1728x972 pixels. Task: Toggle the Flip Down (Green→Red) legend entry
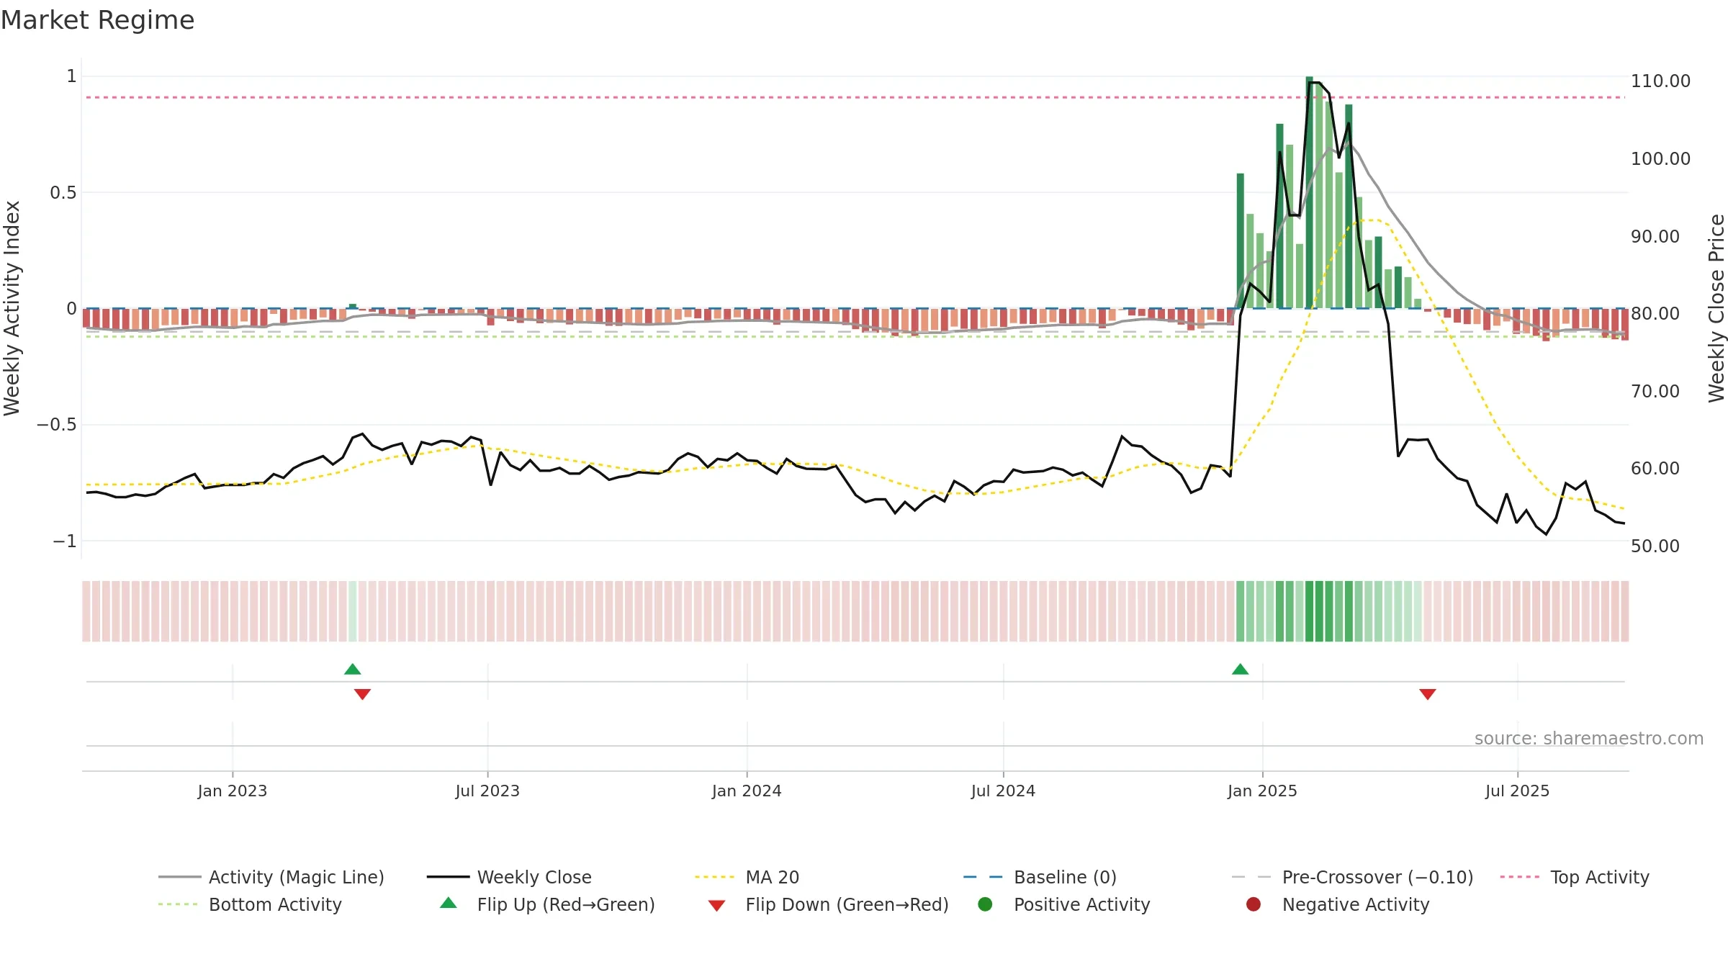828,904
